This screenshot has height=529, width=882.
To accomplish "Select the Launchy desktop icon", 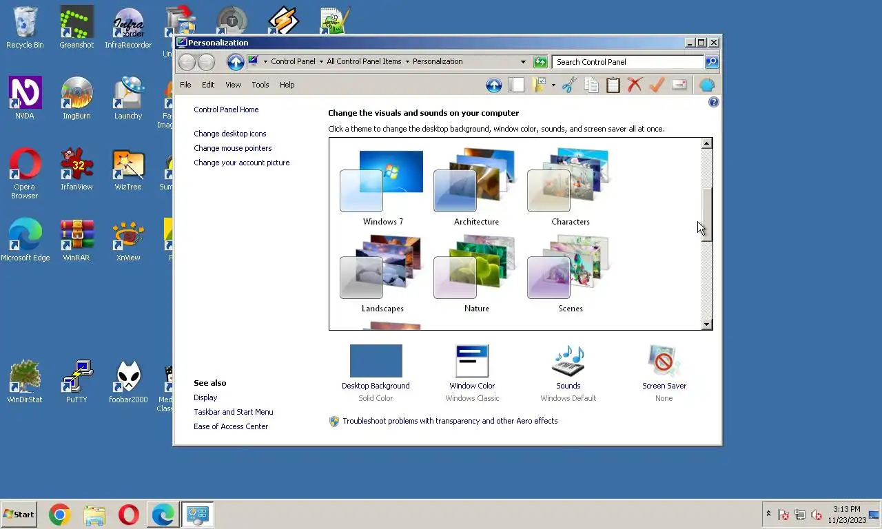I will pyautogui.click(x=128, y=98).
